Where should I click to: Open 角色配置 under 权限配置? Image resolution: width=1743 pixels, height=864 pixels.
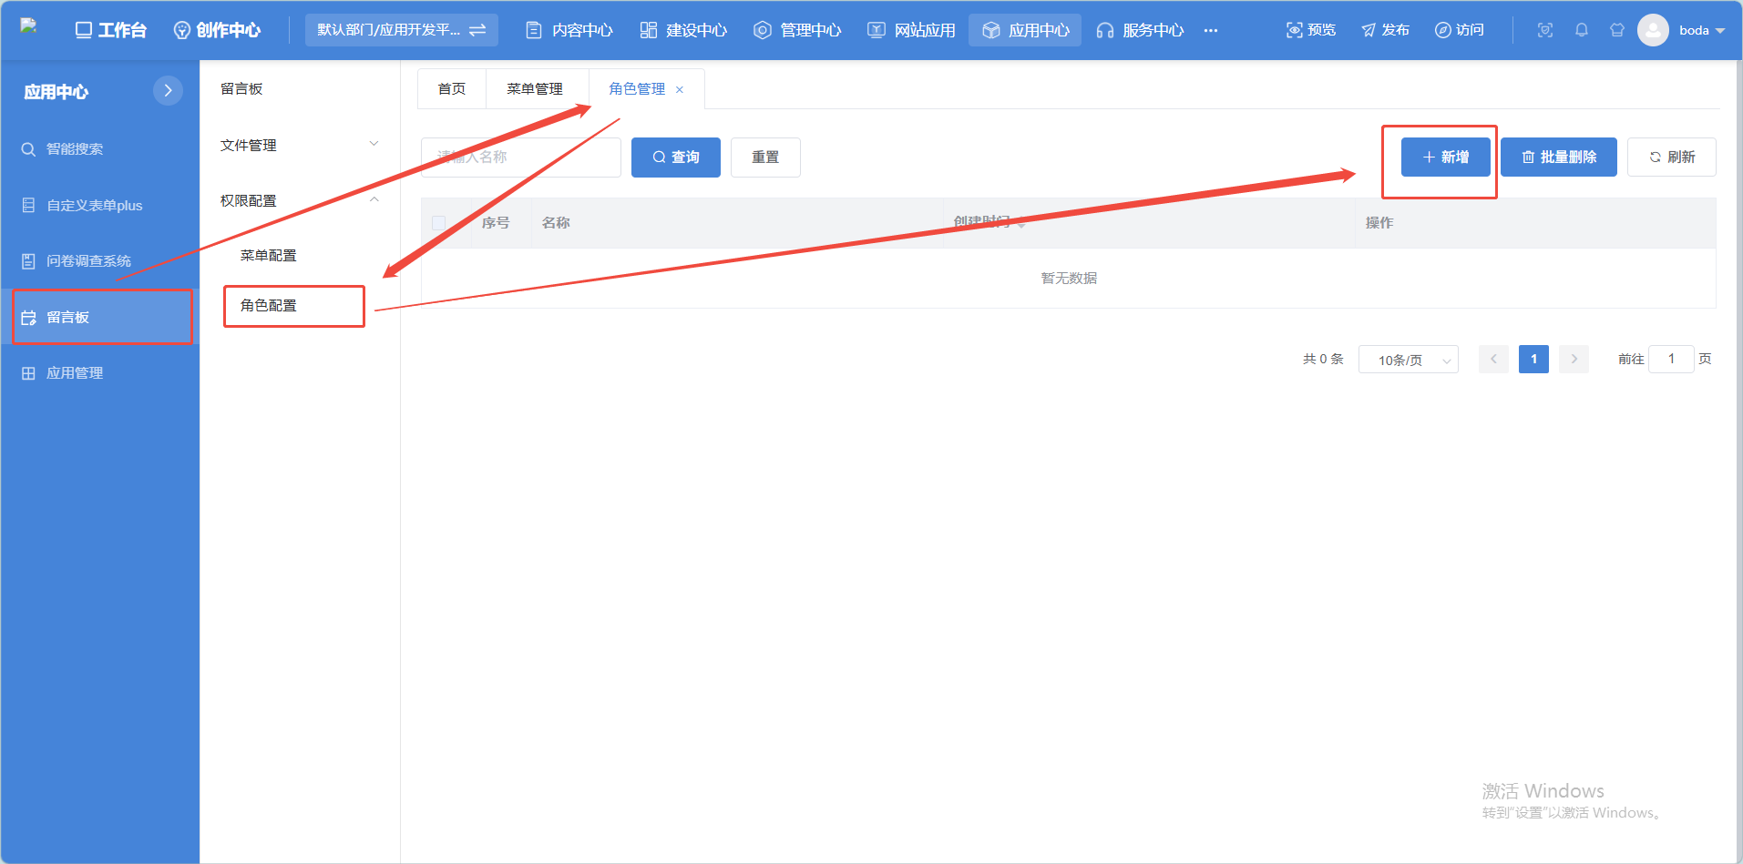[x=269, y=306]
